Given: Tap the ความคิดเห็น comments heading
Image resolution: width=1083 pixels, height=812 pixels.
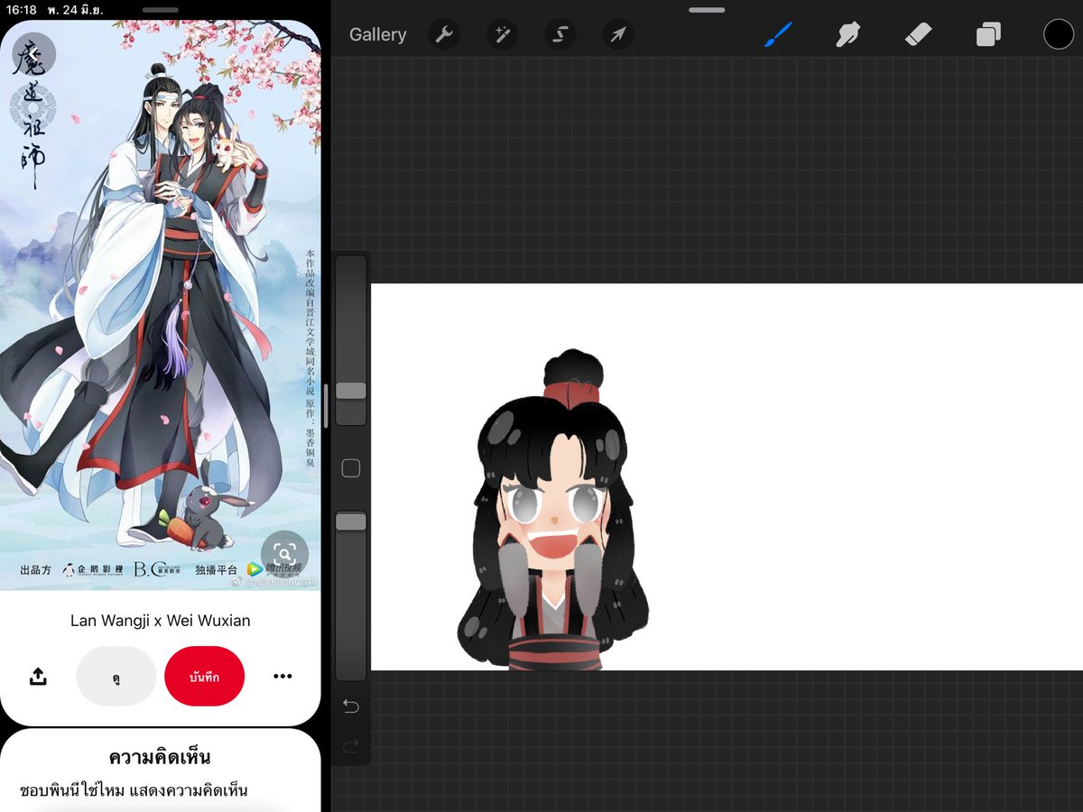Looking at the screenshot, I should 160,756.
